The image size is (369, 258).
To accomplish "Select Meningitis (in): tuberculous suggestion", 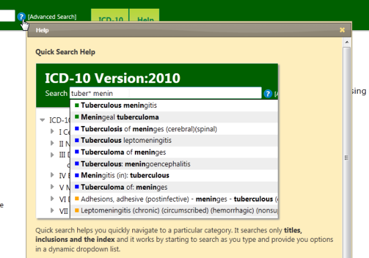I will pyautogui.click(x=174, y=176).
